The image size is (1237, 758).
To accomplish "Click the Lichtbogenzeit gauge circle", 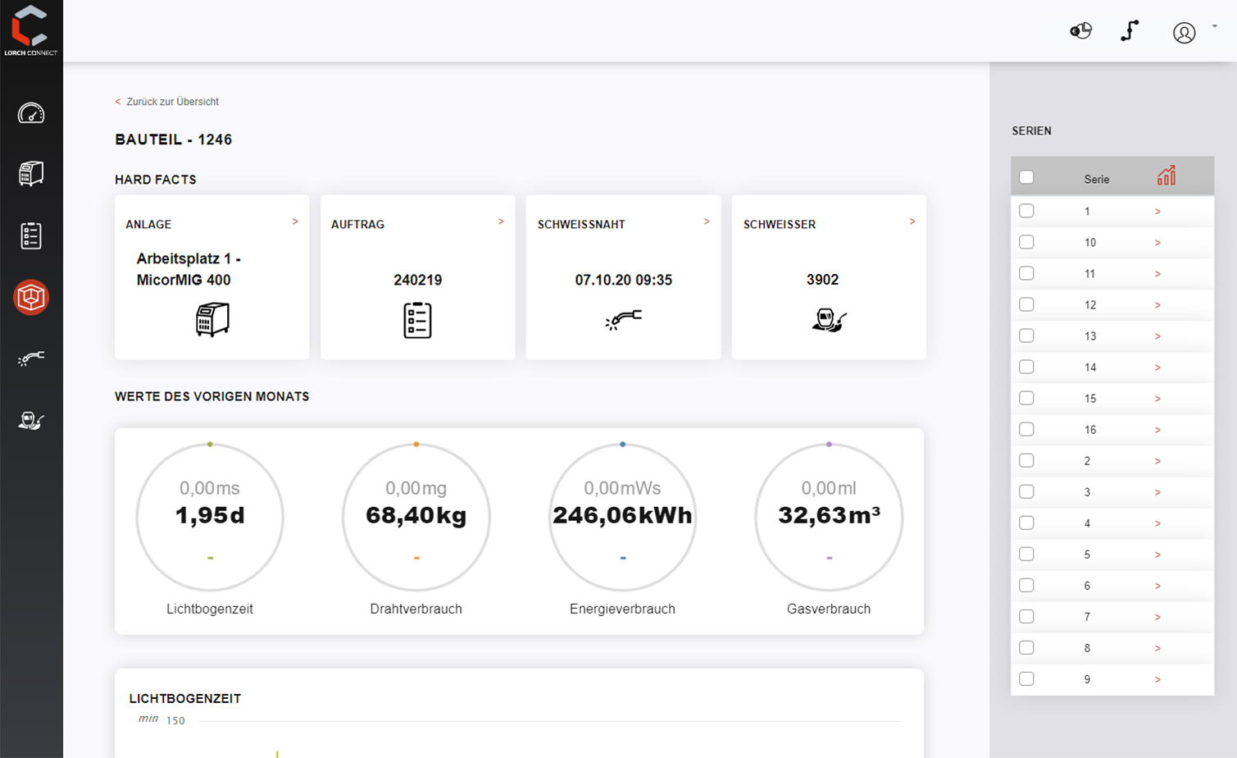I will point(210,517).
